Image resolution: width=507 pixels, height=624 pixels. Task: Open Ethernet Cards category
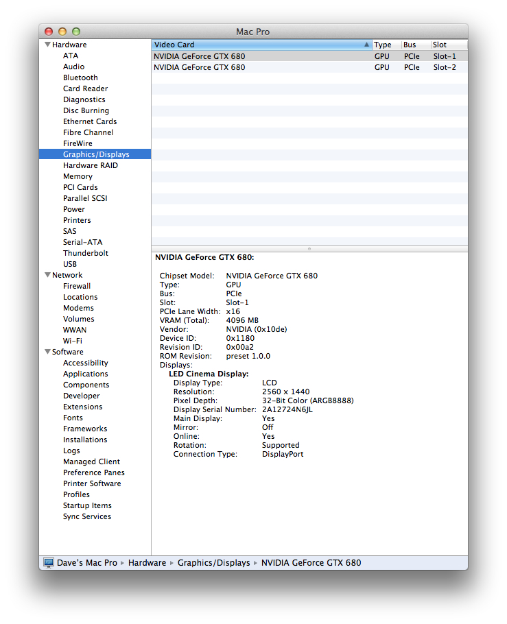(90, 121)
